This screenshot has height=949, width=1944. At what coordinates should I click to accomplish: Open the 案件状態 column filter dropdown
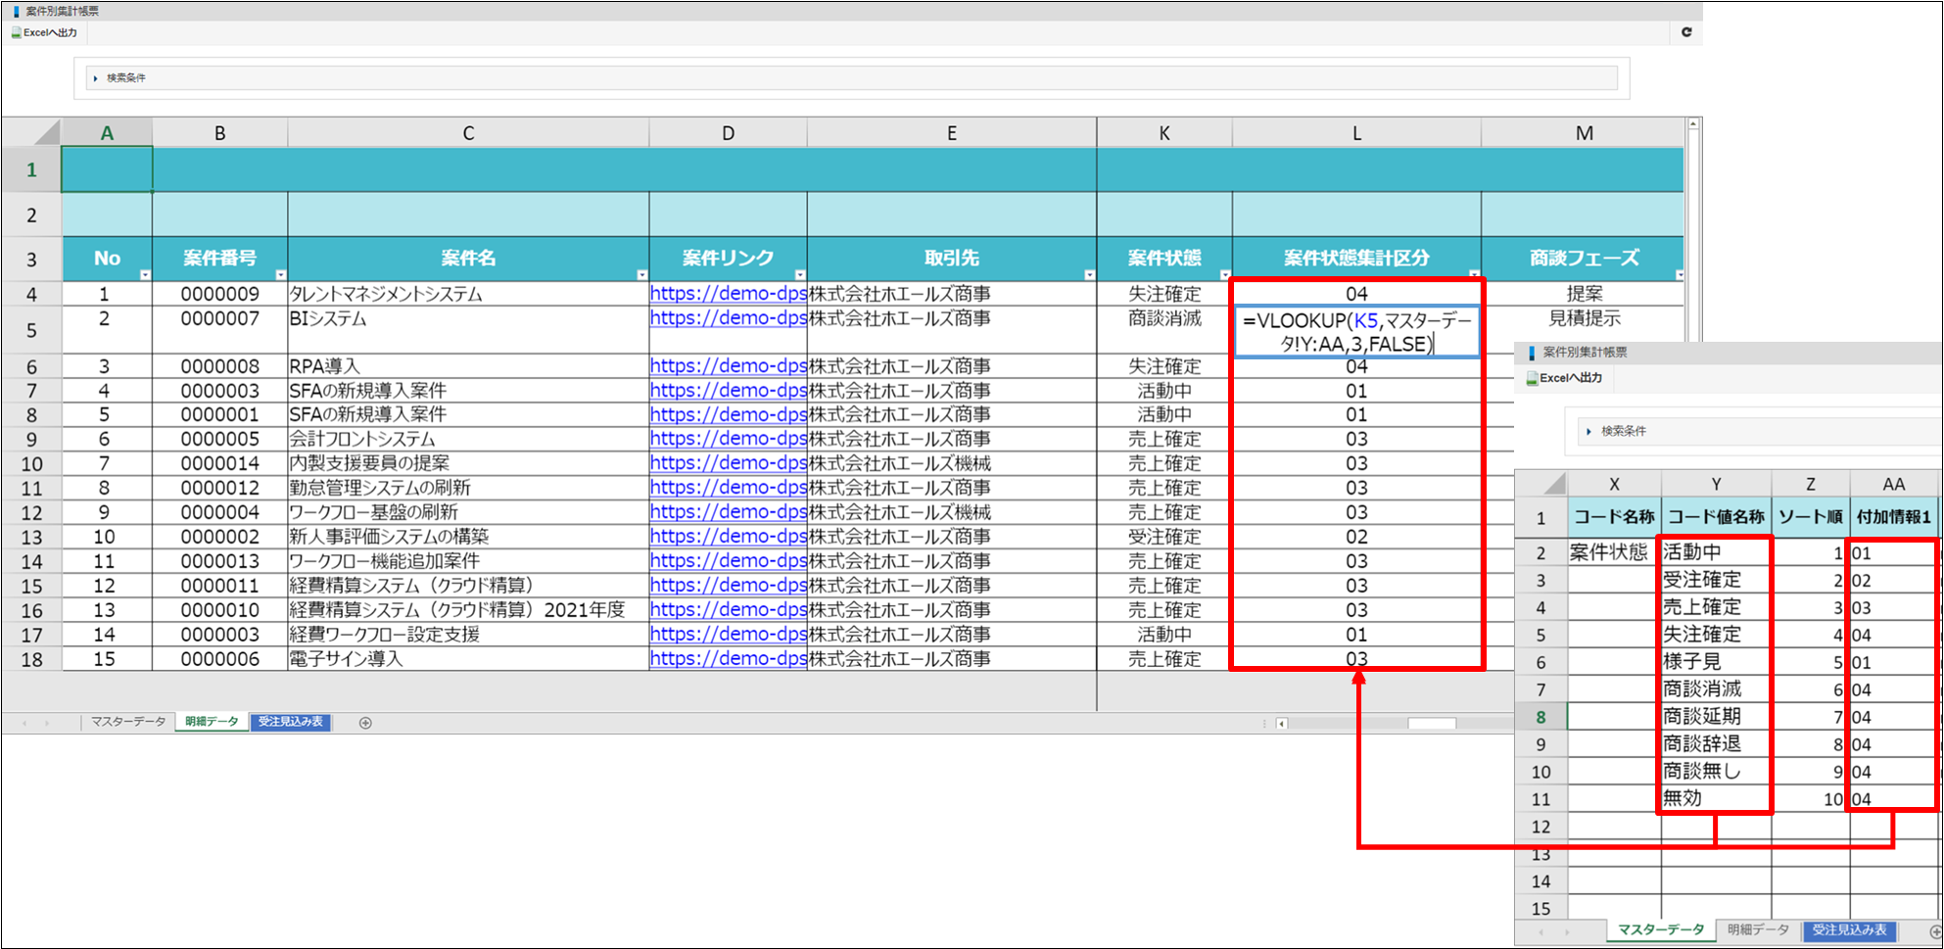[1225, 275]
